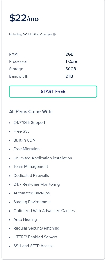
Task: Click the 50GB storage value
Action: 71,69
